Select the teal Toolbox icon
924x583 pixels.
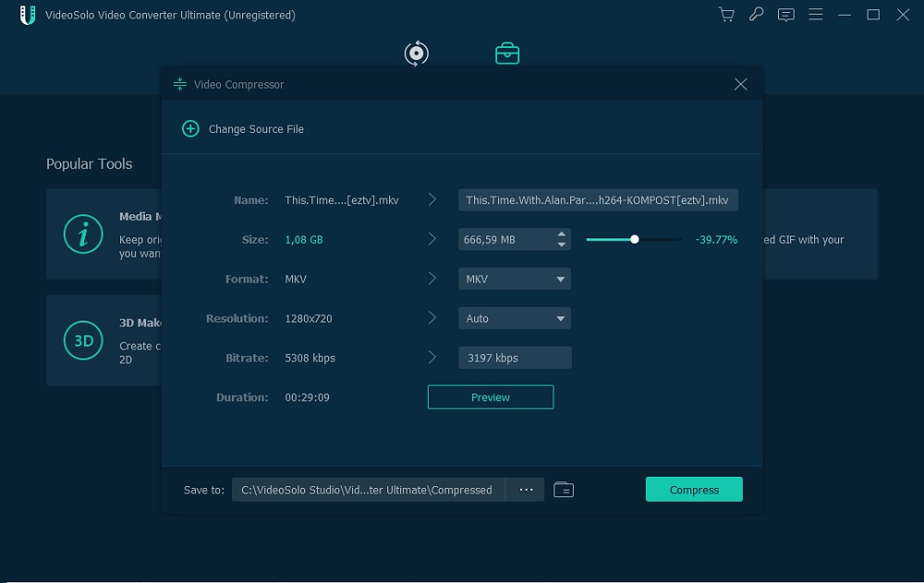507,53
